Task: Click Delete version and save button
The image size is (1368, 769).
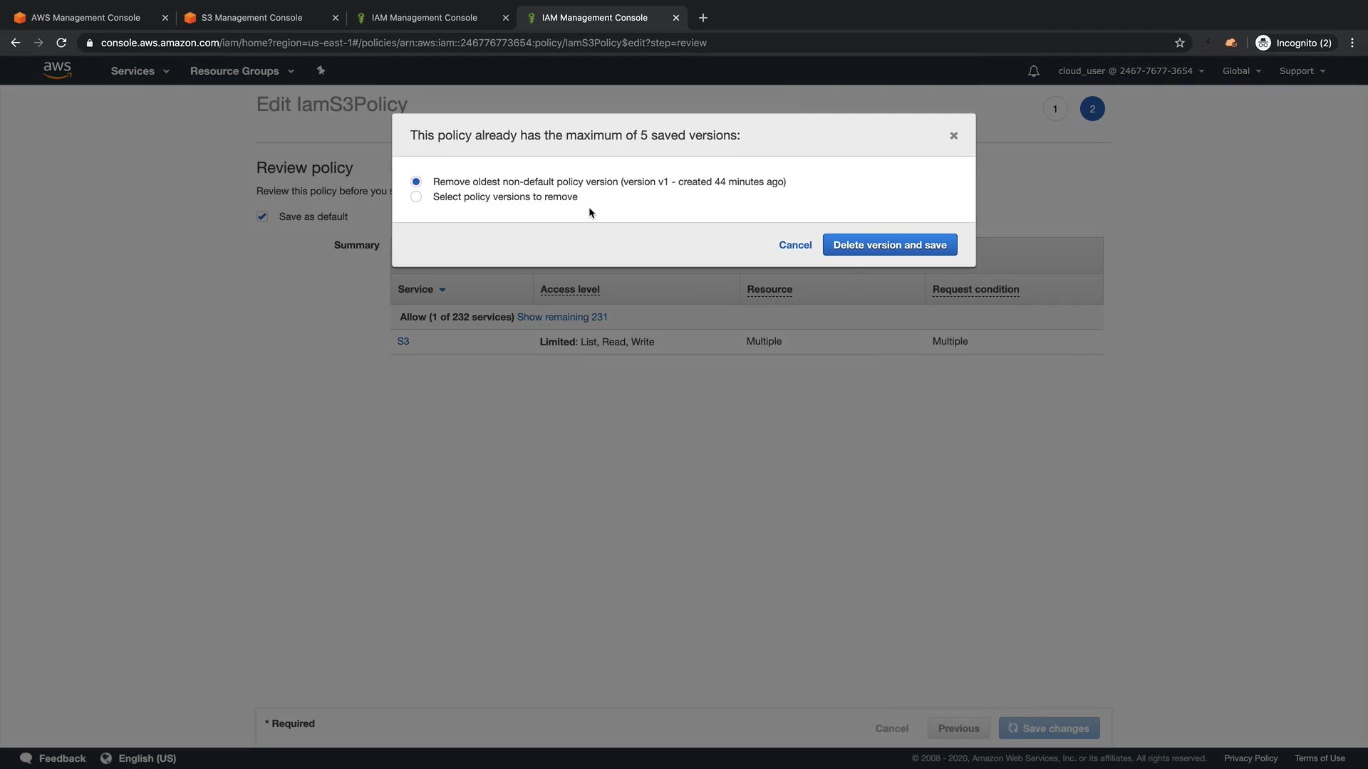Action: point(889,245)
